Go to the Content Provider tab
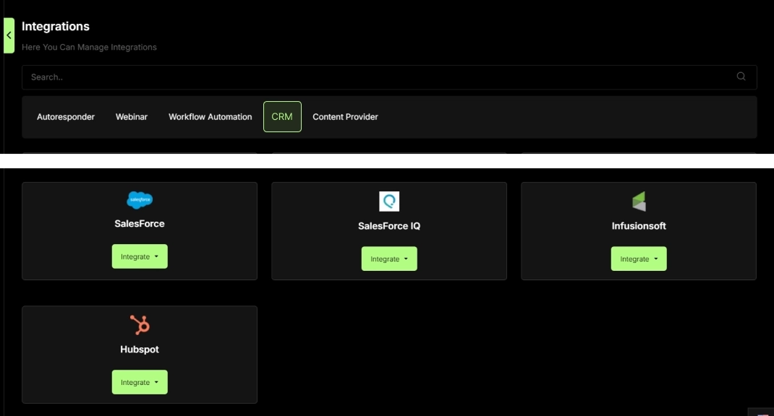This screenshot has width=774, height=416. coord(345,117)
